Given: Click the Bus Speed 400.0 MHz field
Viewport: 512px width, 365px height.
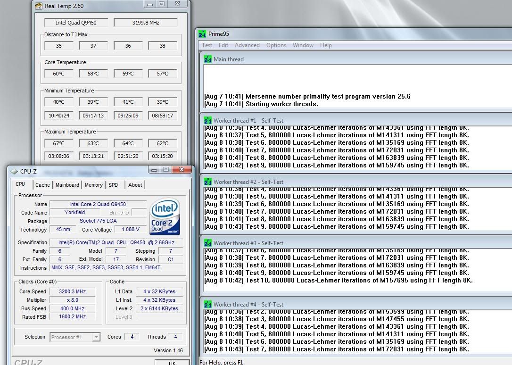Looking at the screenshot, I should (x=73, y=308).
